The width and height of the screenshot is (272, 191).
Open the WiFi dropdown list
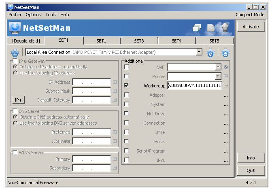pos(218,67)
